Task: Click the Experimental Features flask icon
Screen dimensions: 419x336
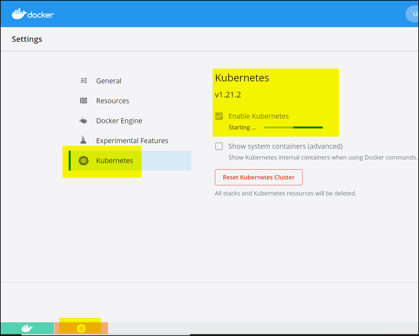Action: [83, 140]
